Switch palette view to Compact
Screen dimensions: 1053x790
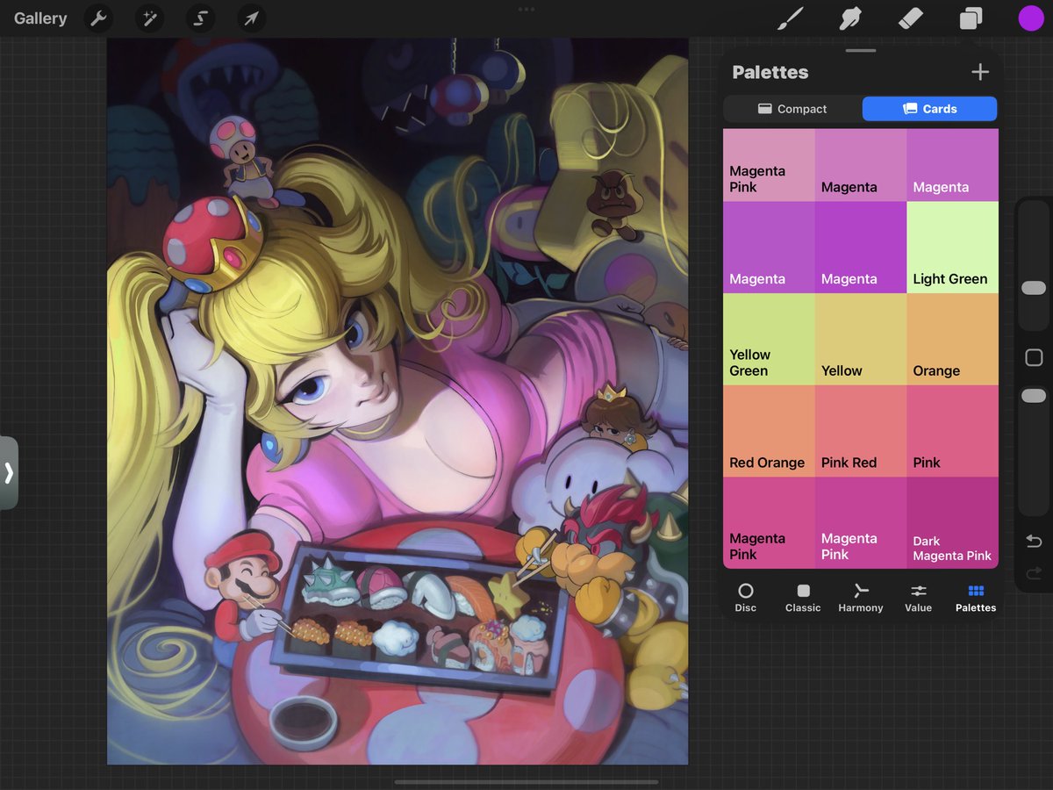pyautogui.click(x=792, y=109)
